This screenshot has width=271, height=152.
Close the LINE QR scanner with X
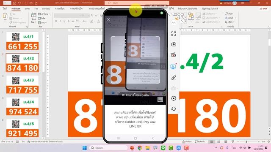[x=108, y=19]
